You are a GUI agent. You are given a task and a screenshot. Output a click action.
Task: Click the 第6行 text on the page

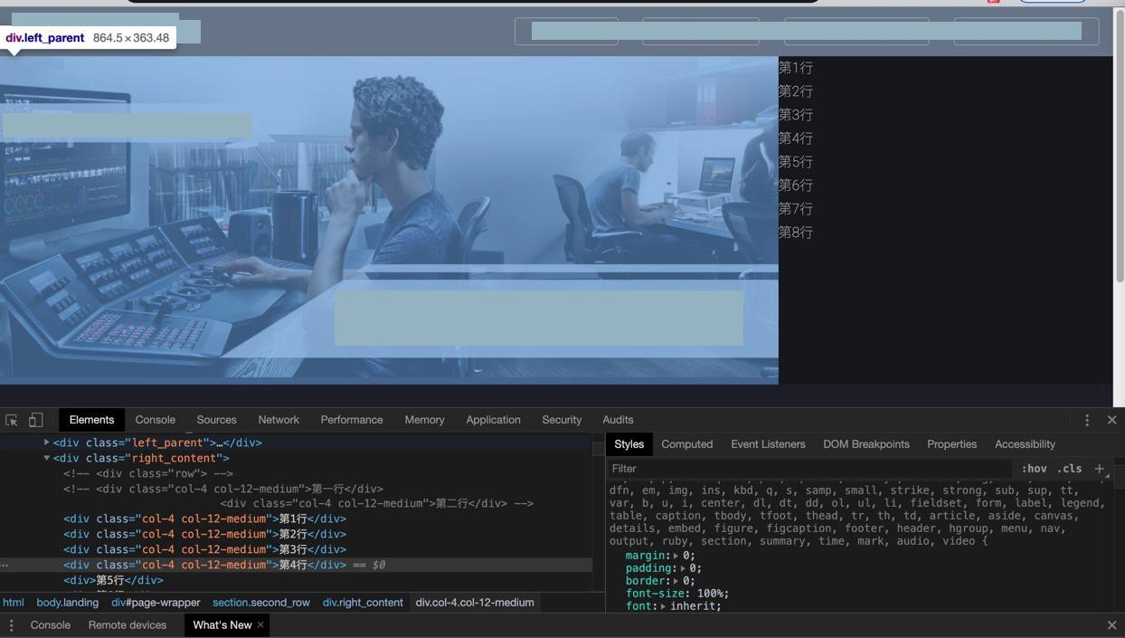[796, 186]
